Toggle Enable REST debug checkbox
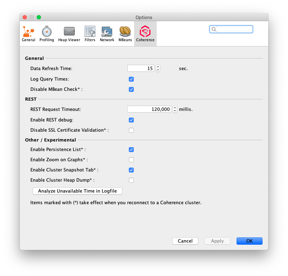Viewport: 288px width, 276px height. click(x=131, y=120)
